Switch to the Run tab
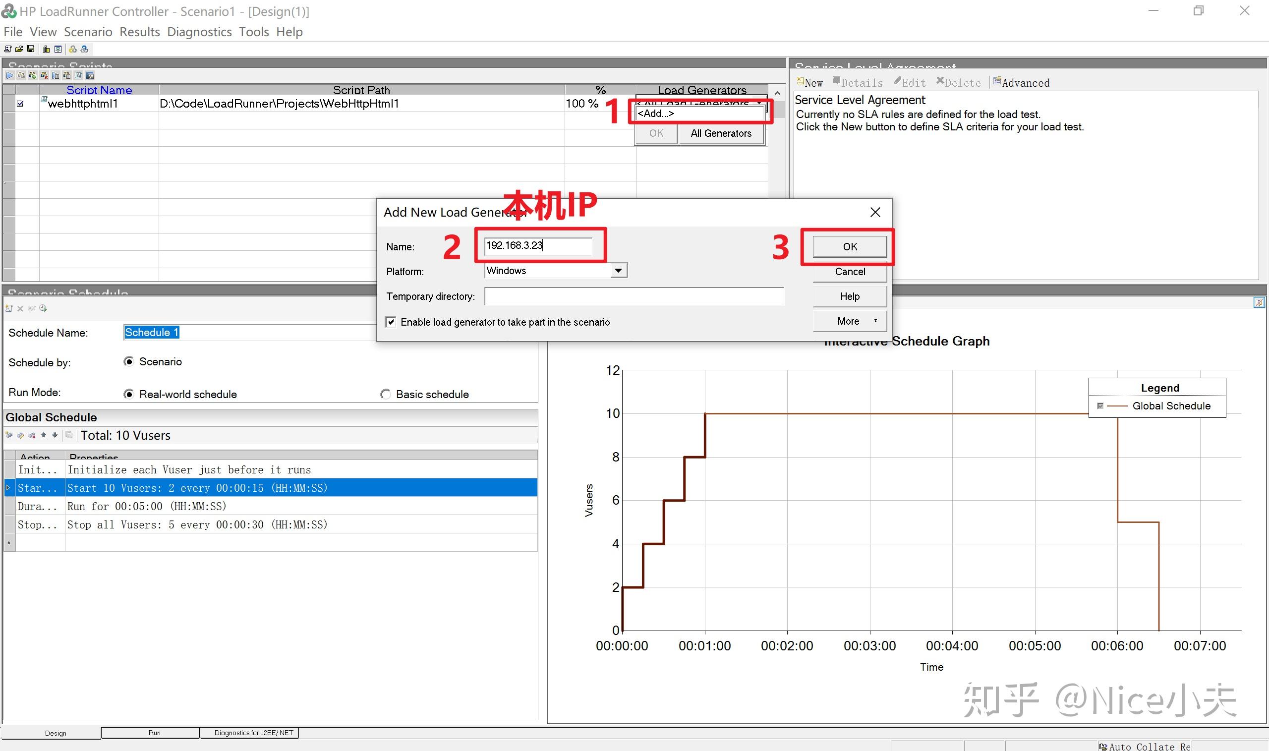Screen dimensions: 1269x751 154,733
